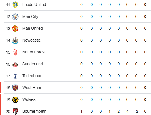Click the Nottm Forest club crest
The image size is (151, 115).
(15, 52)
